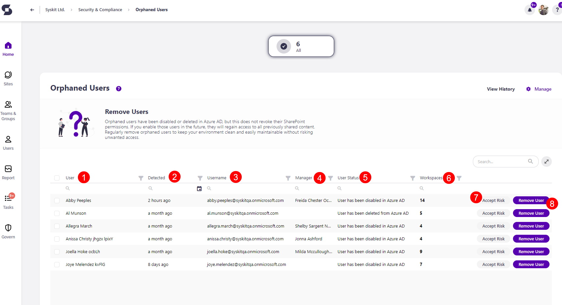562x305 pixels.
Task: Select the checkbox for Abby Peeples
Action: (57, 201)
